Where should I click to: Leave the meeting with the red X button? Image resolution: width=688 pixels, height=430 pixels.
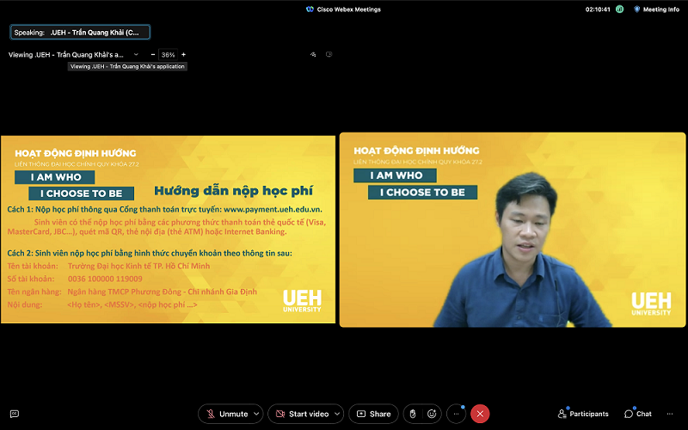tap(480, 414)
